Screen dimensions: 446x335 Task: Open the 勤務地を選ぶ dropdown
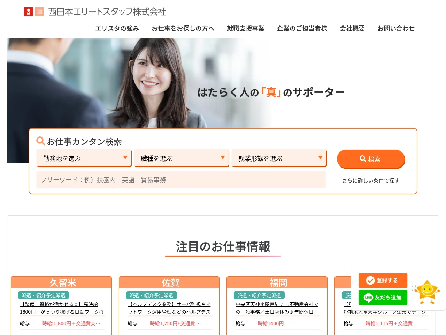coord(84,158)
